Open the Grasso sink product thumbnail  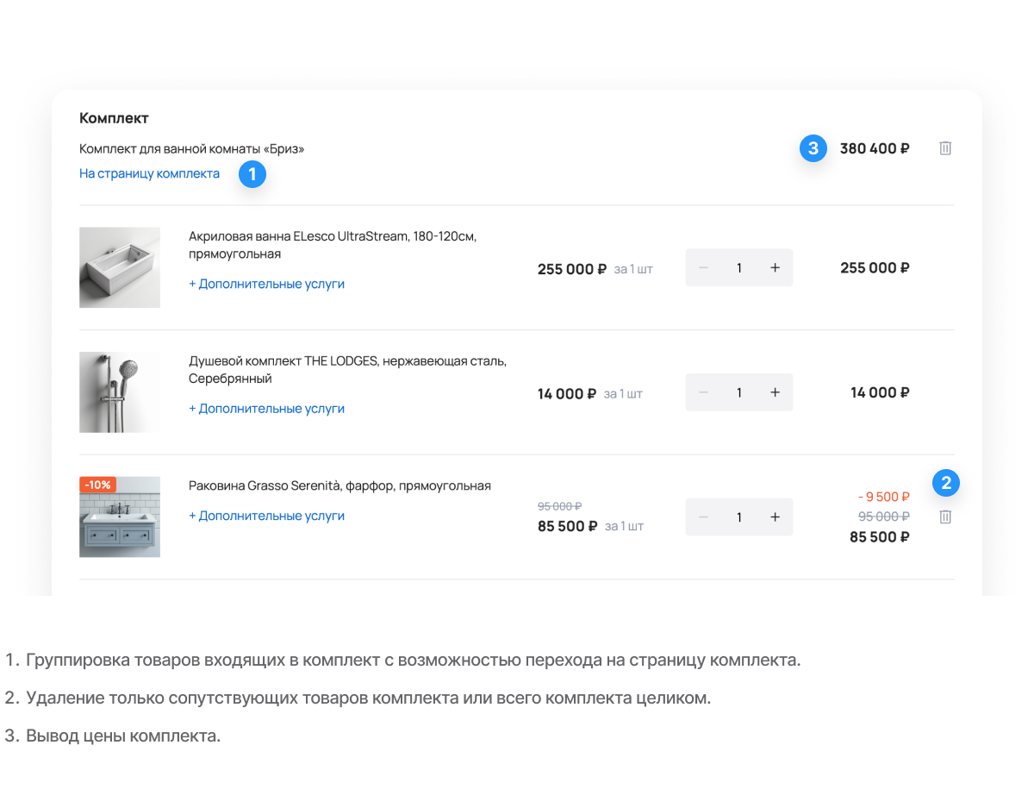click(x=120, y=517)
